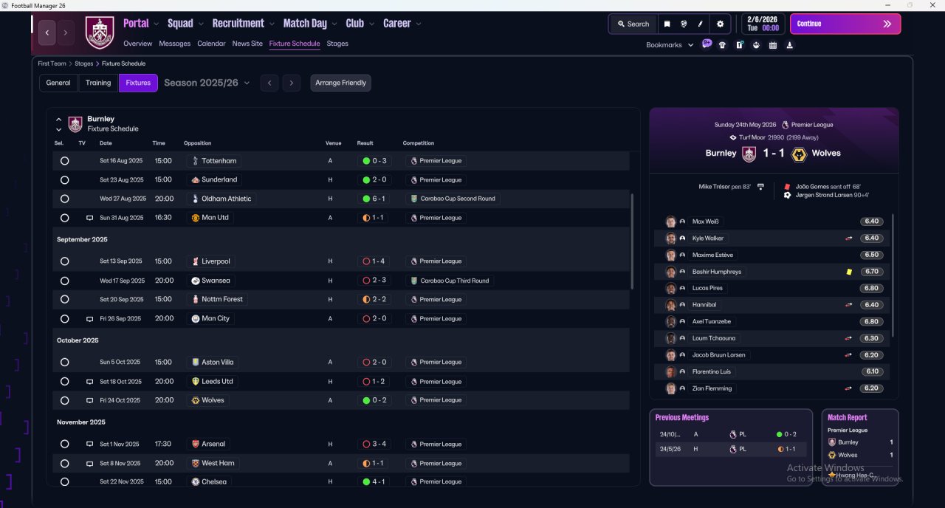Screen dimensions: 945x508
Task: Go to previous season arrow button
Action: [x=269, y=83]
